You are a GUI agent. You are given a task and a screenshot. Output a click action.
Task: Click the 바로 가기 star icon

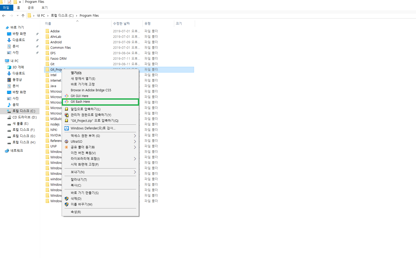point(7,28)
